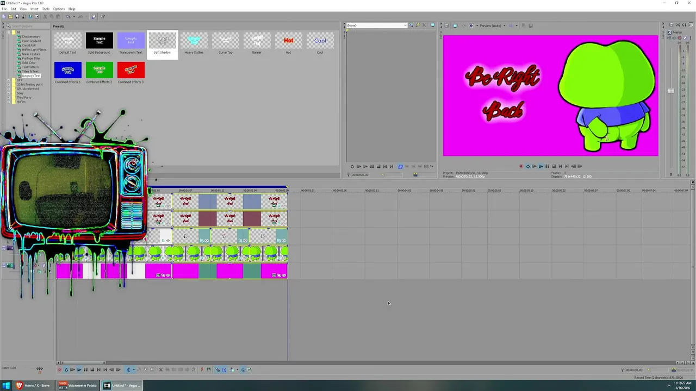Open the Help menu
The width and height of the screenshot is (696, 391).
click(72, 9)
